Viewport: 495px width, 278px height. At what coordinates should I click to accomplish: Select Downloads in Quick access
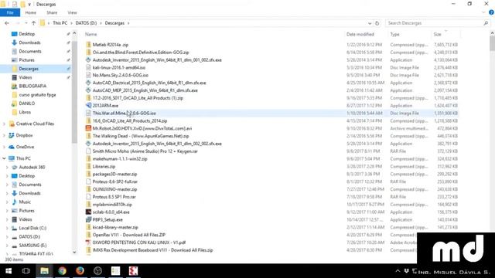(29, 42)
